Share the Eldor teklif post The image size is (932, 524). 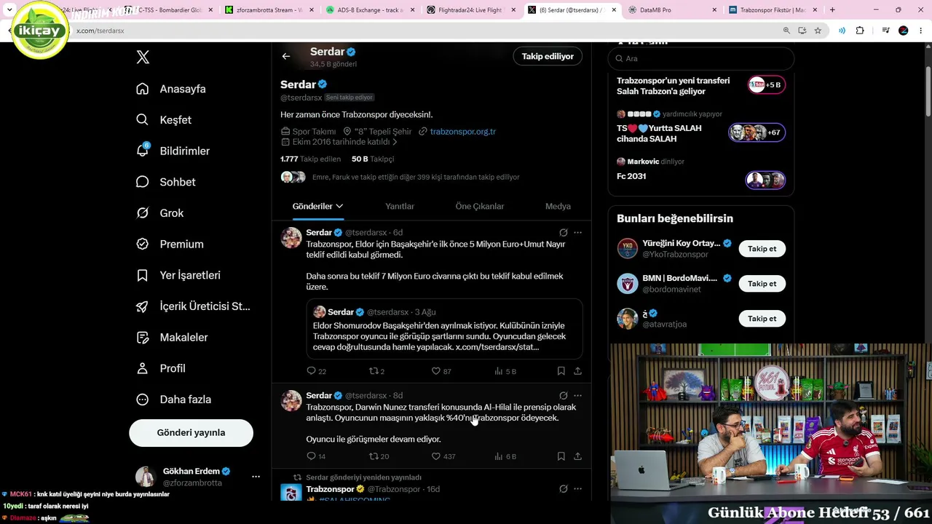click(577, 371)
